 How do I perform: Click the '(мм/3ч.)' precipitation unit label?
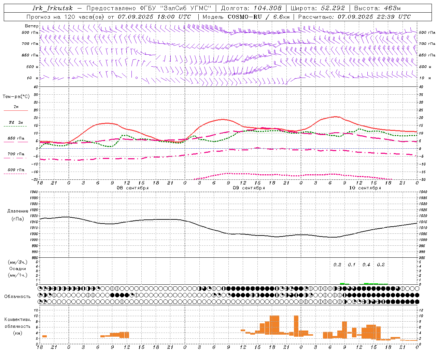(x=18, y=262)
